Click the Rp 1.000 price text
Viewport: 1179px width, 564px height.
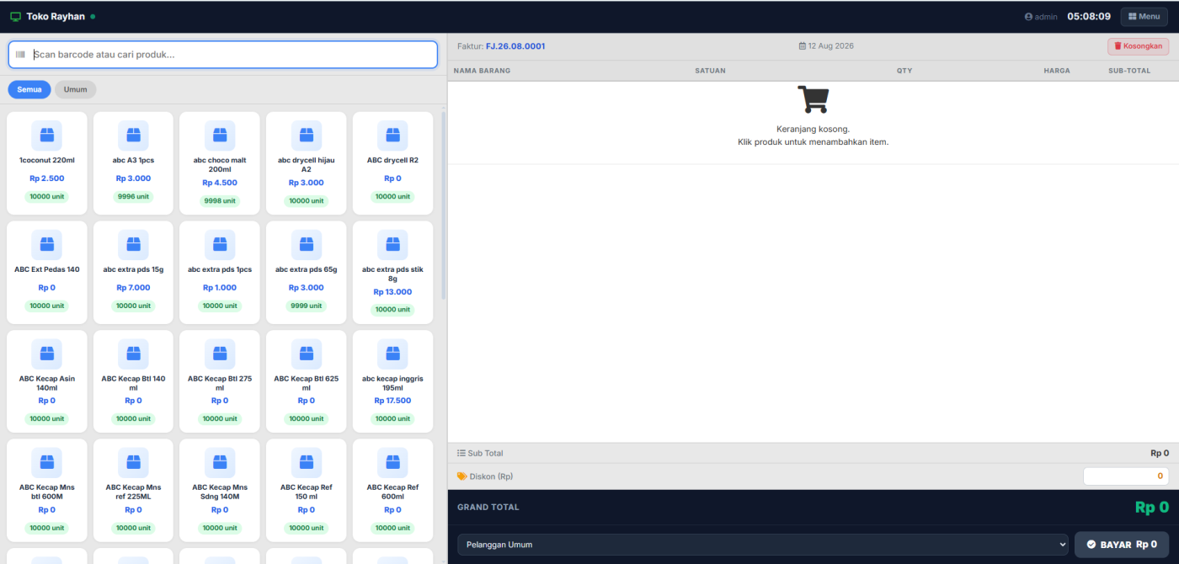point(220,288)
